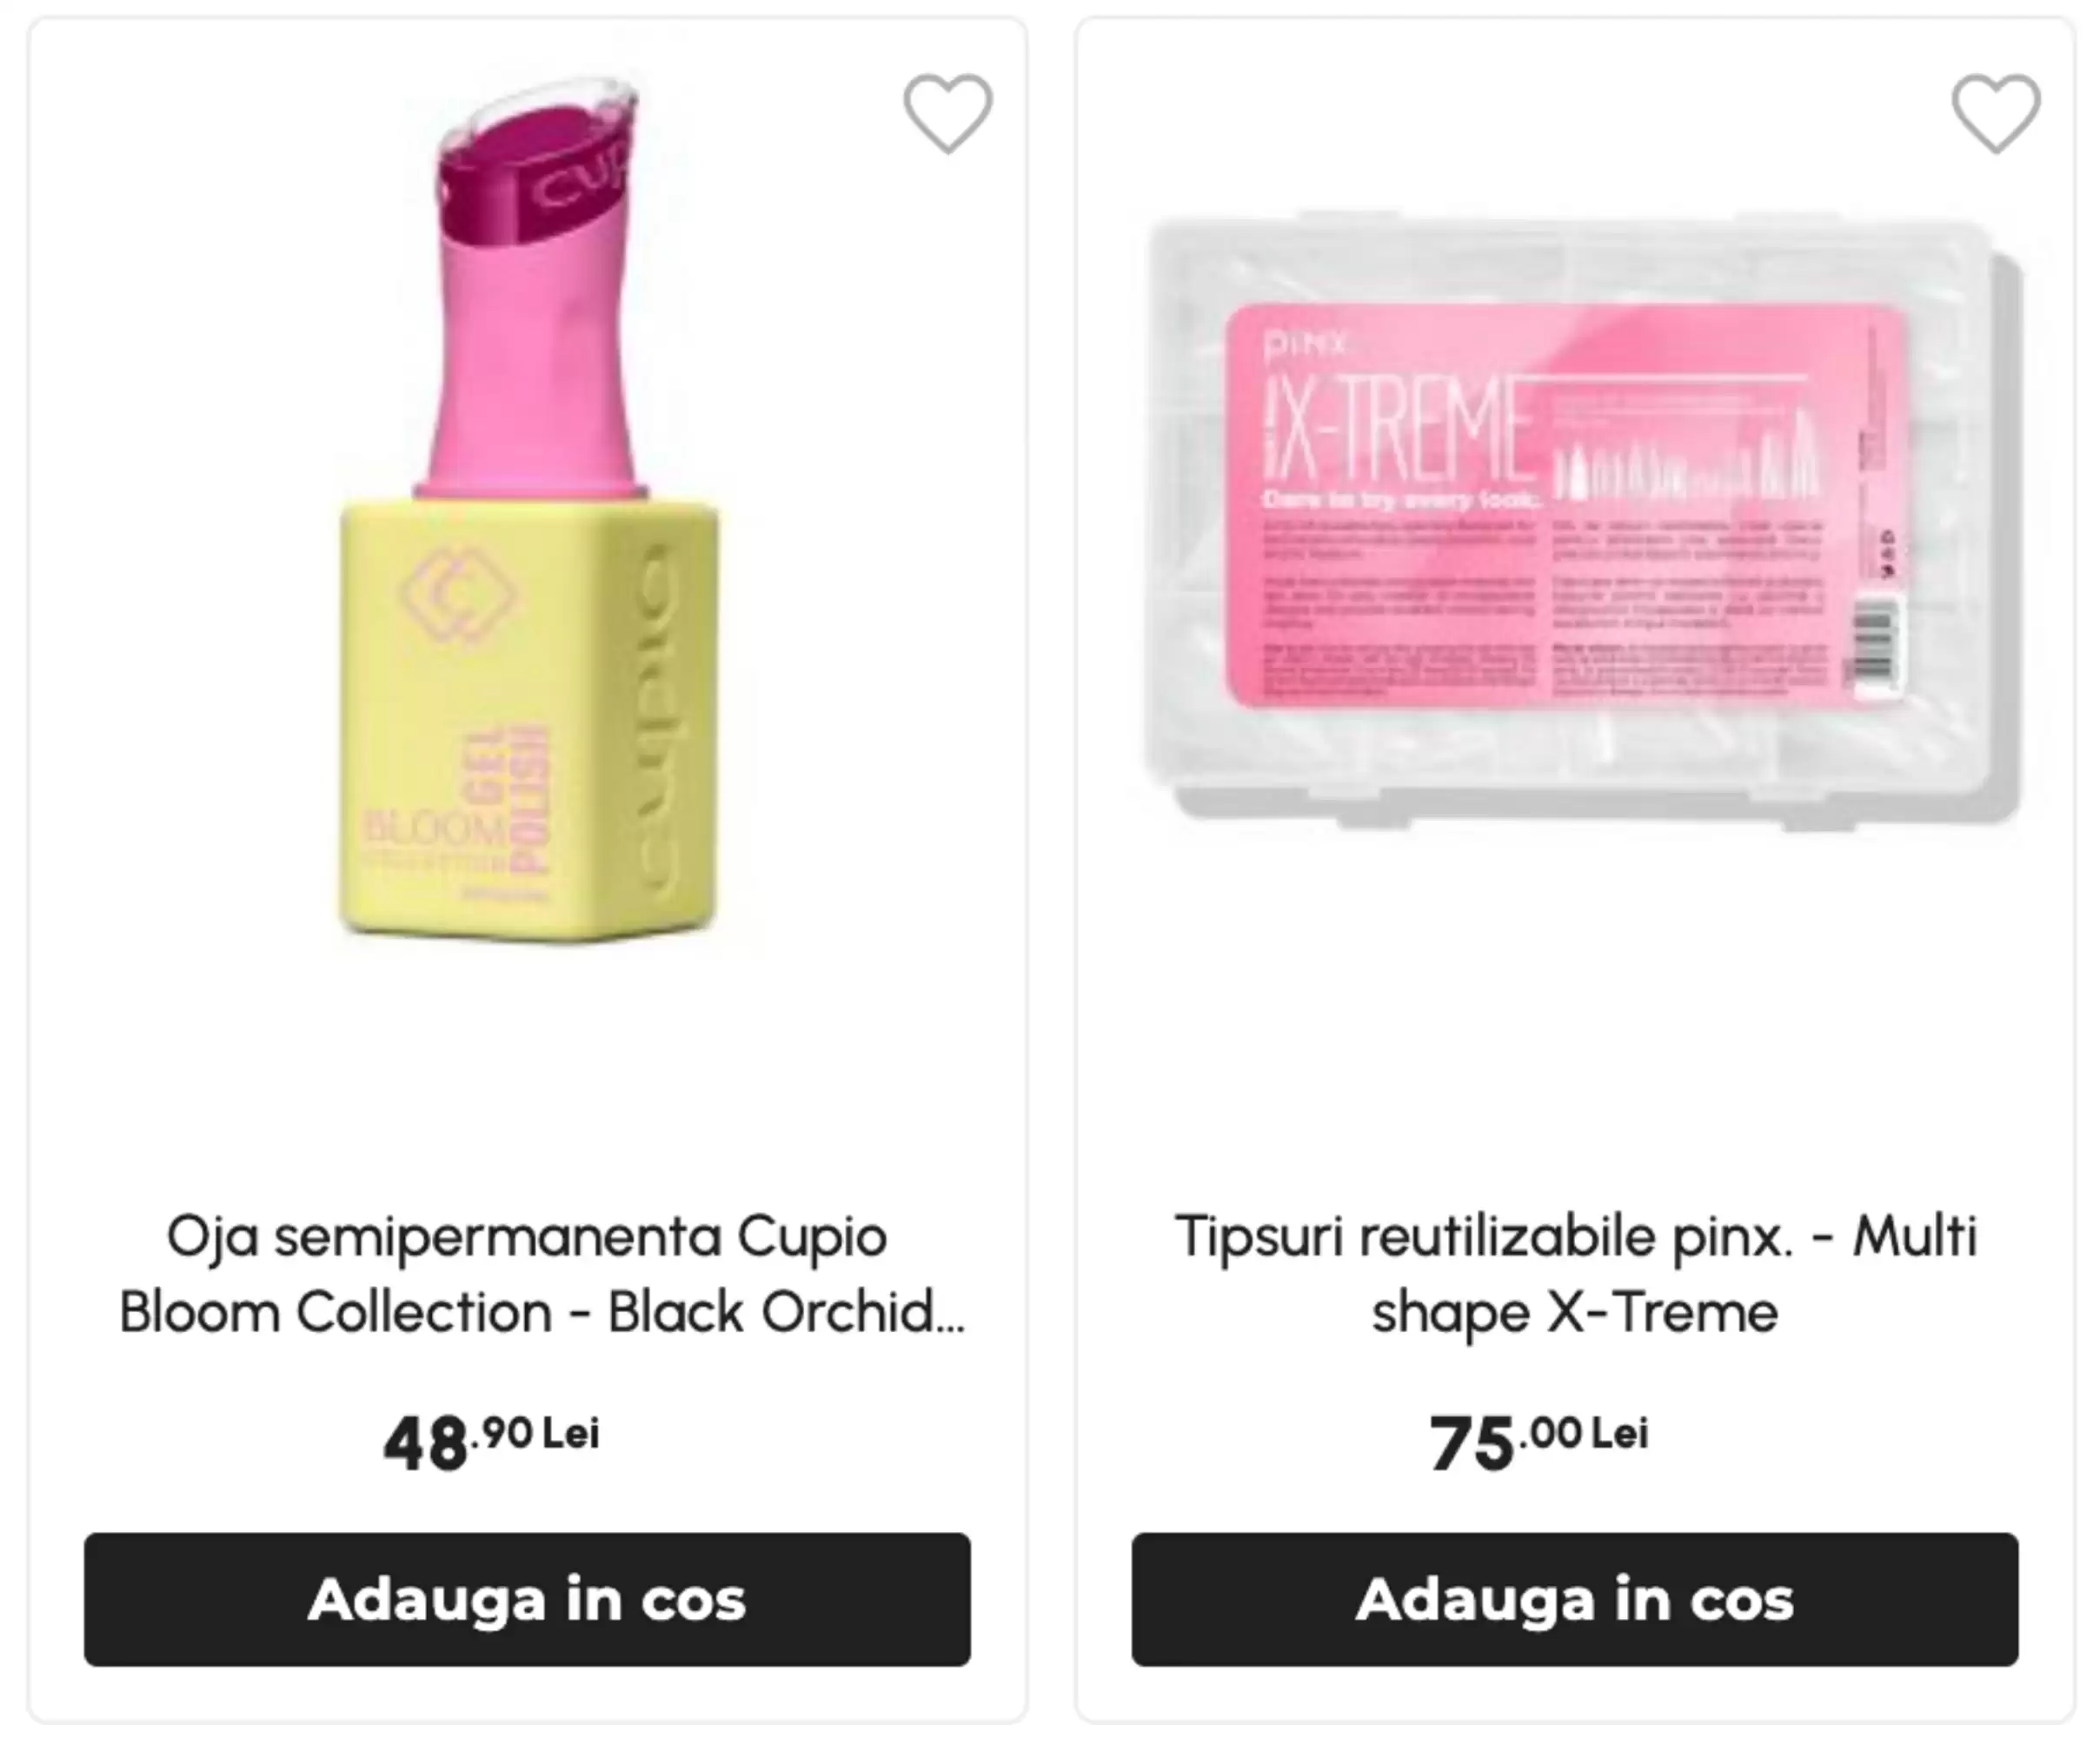
Task: Open the pinx X-Treme tips box image
Action: (1582, 520)
